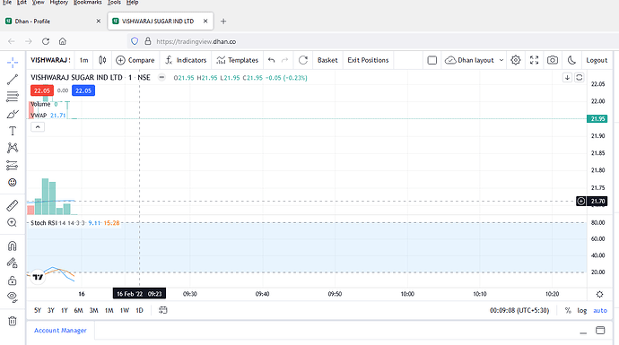Viewport: 619px width, 345px height.
Task: Take a chart snapshot with camera
Action: point(553,60)
